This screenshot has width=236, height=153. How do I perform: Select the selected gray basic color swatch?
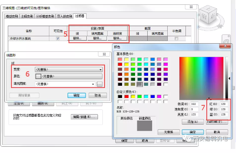click(x=140, y=84)
